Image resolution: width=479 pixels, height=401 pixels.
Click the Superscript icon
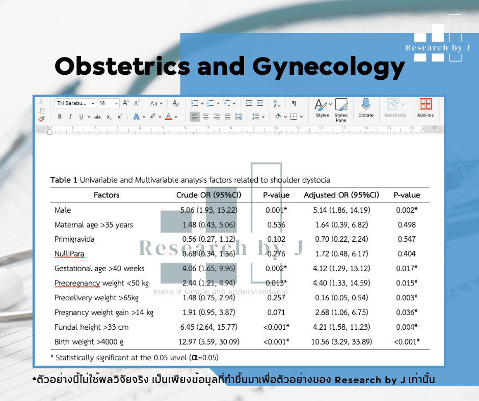click(120, 117)
